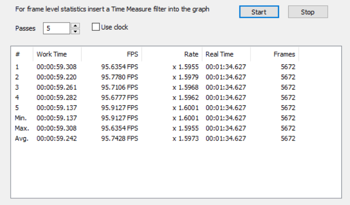
Task: Sort by the FPS column header
Action: coord(112,54)
